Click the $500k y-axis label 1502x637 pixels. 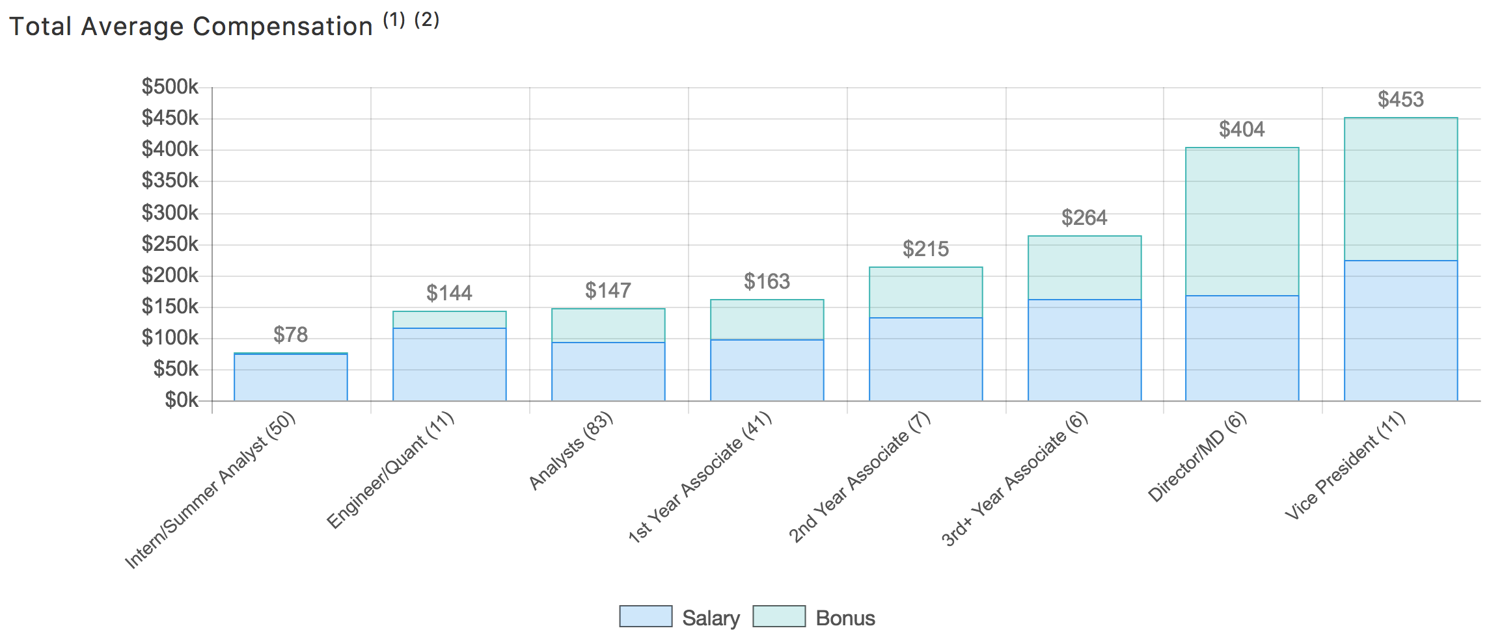[x=170, y=86]
